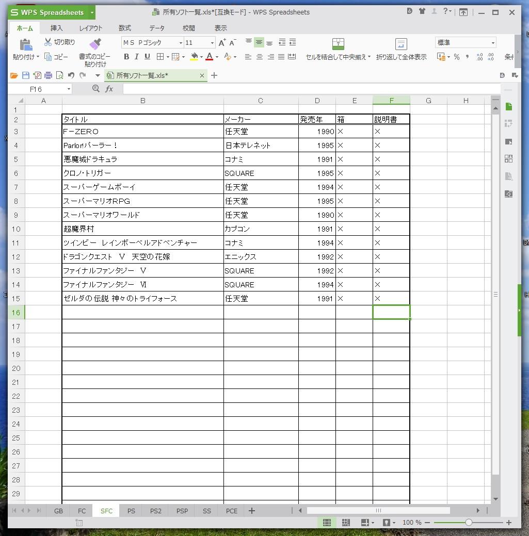Expand the quick access toolbar customize arrow
This screenshot has height=536, width=529.
tap(98, 75)
